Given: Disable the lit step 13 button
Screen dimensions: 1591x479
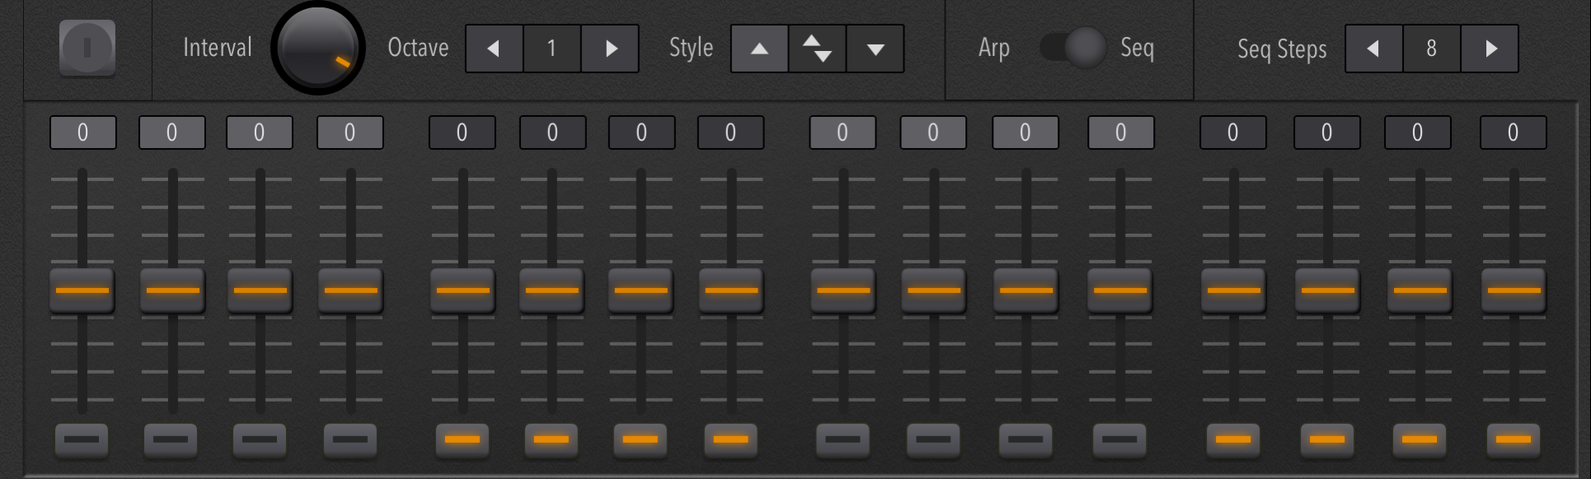Looking at the screenshot, I should pyautogui.click(x=1233, y=439).
